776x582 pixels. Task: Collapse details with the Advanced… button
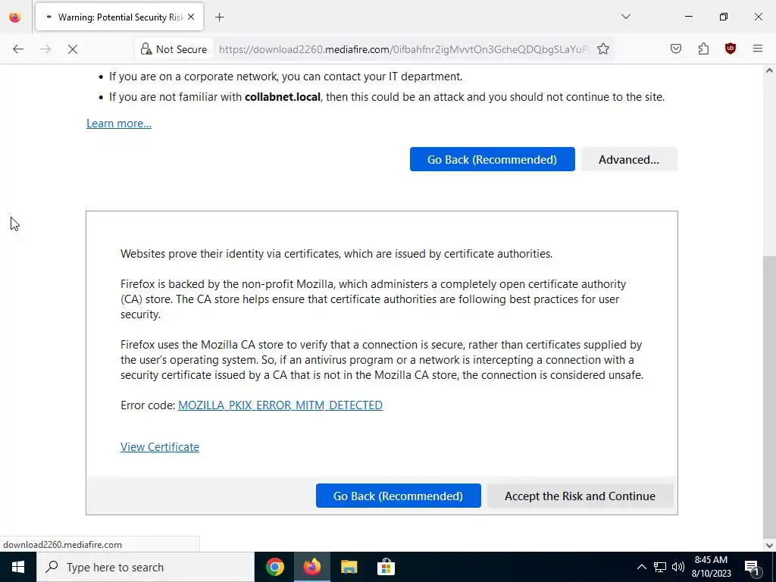pos(629,159)
